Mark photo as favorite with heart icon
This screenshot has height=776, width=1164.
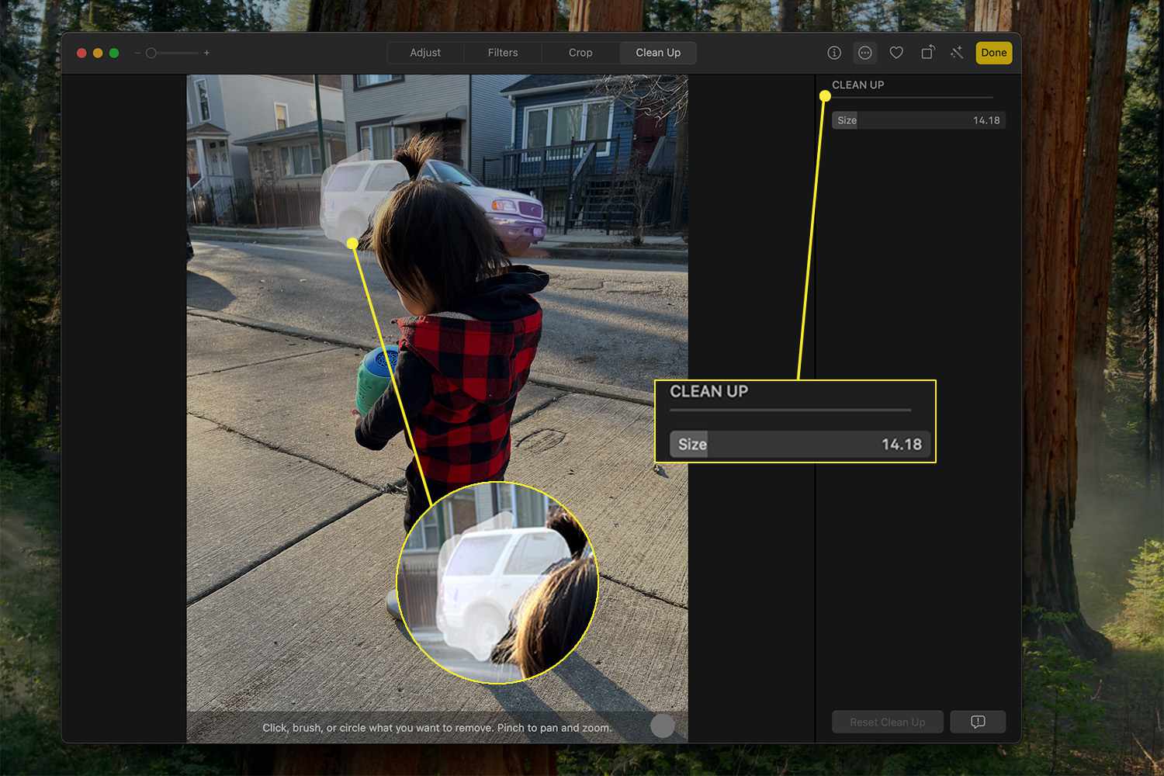896,53
